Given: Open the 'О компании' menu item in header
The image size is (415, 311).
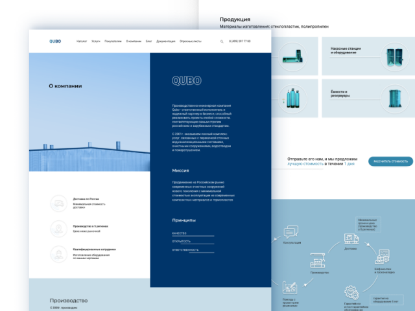Looking at the screenshot, I should pyautogui.click(x=134, y=41).
